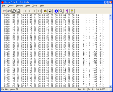The width and height of the screenshot is (113, 92).
Task: Click the red cross Disk Probe title icon
Action: point(3,2)
